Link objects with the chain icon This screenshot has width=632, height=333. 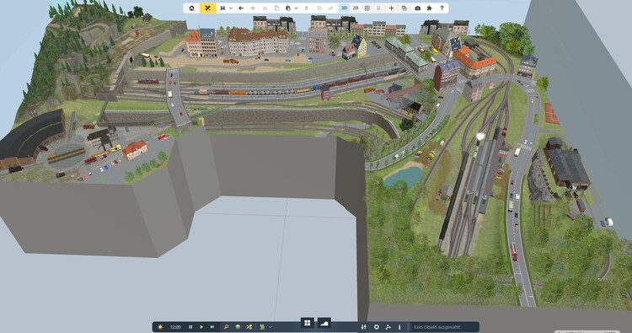tap(330, 8)
